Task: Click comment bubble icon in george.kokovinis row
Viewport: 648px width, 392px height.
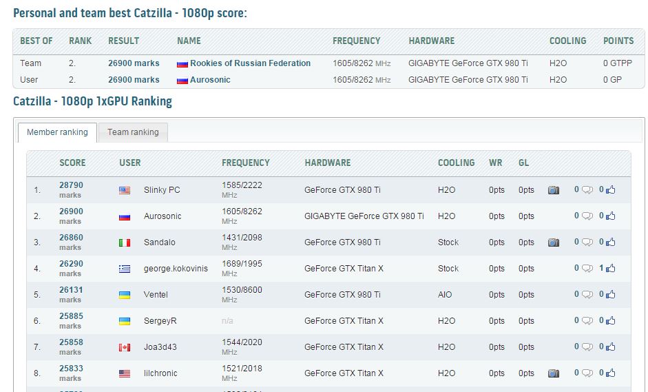Action: click(587, 269)
